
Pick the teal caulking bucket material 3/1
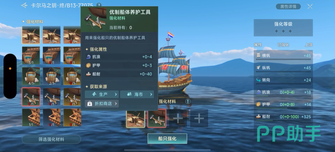[31, 56]
